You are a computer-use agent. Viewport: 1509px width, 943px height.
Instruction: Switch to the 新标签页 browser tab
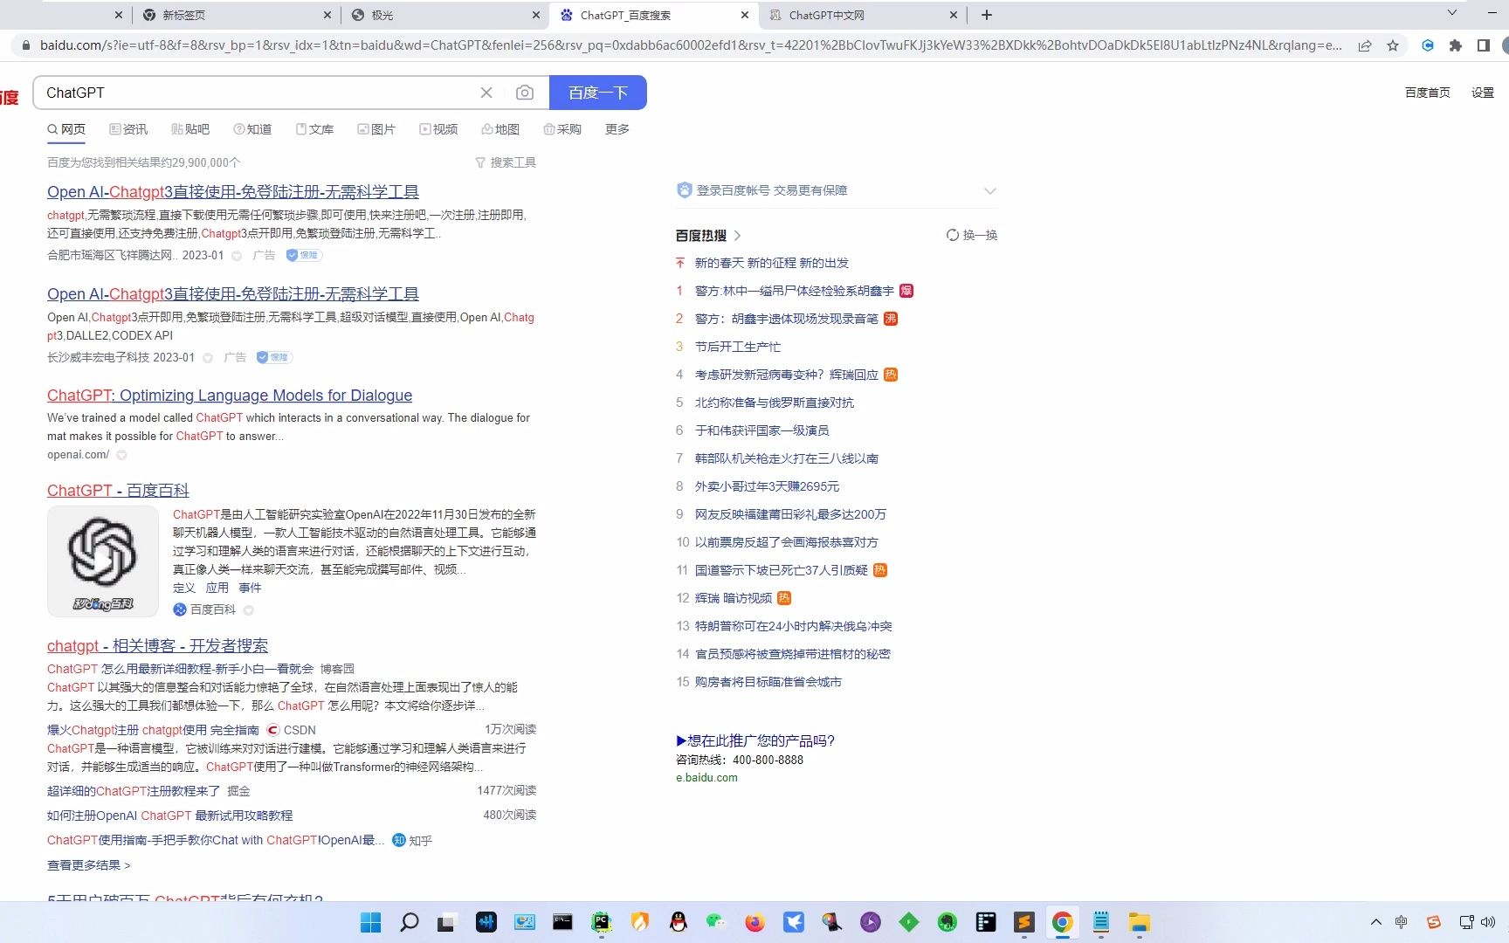click(236, 15)
